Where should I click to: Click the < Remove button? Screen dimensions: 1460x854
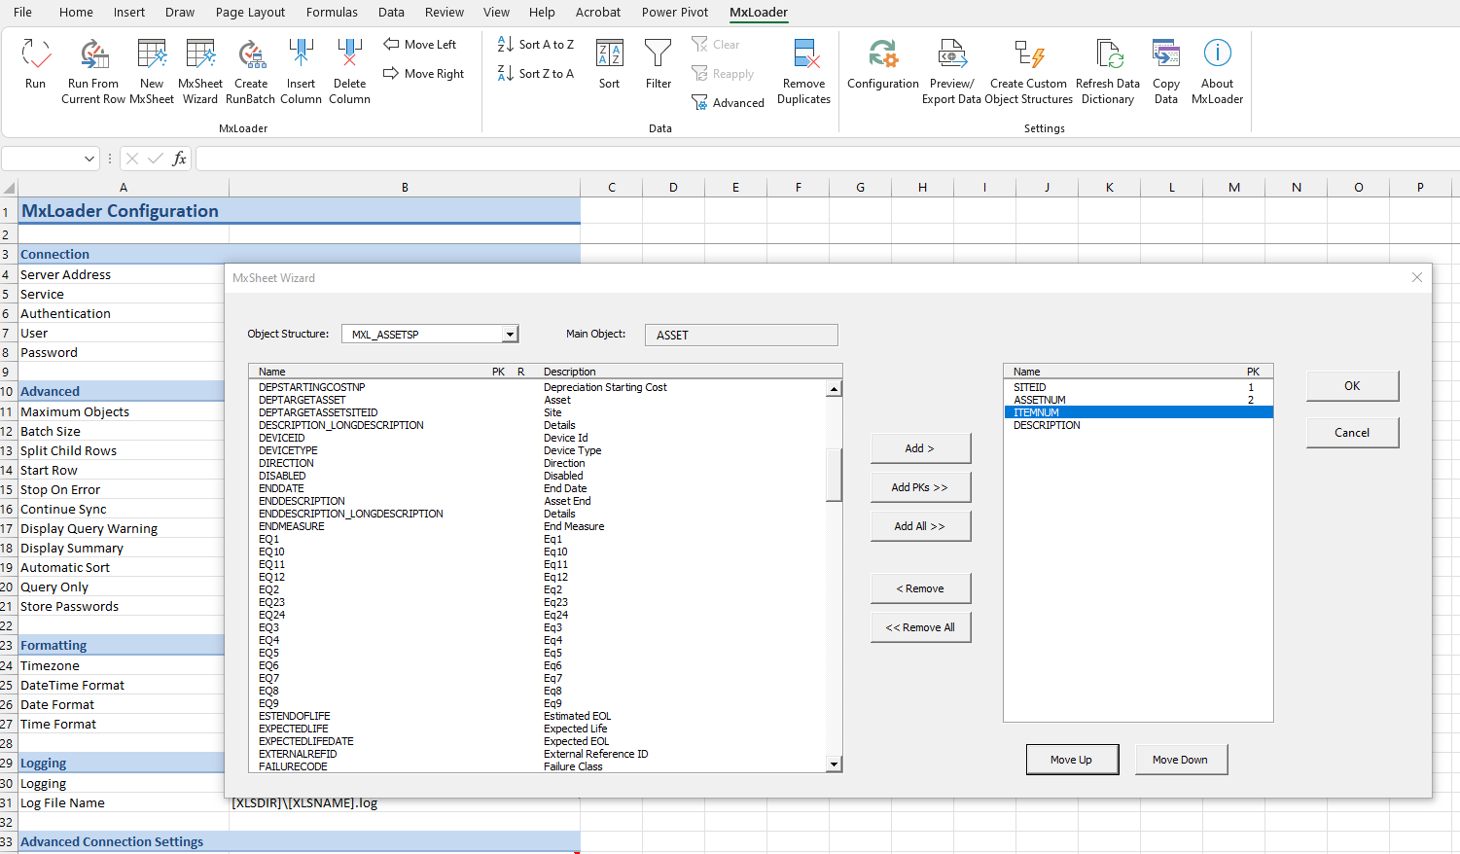(x=920, y=588)
